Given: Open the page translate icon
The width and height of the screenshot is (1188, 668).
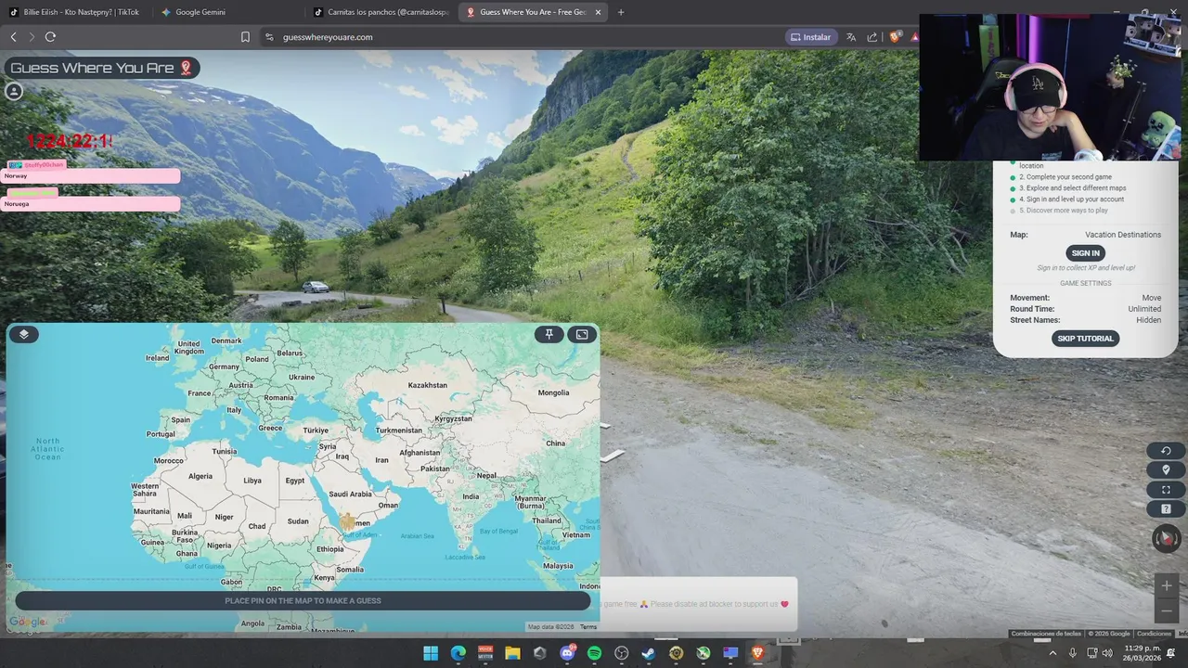Looking at the screenshot, I should click(x=851, y=37).
